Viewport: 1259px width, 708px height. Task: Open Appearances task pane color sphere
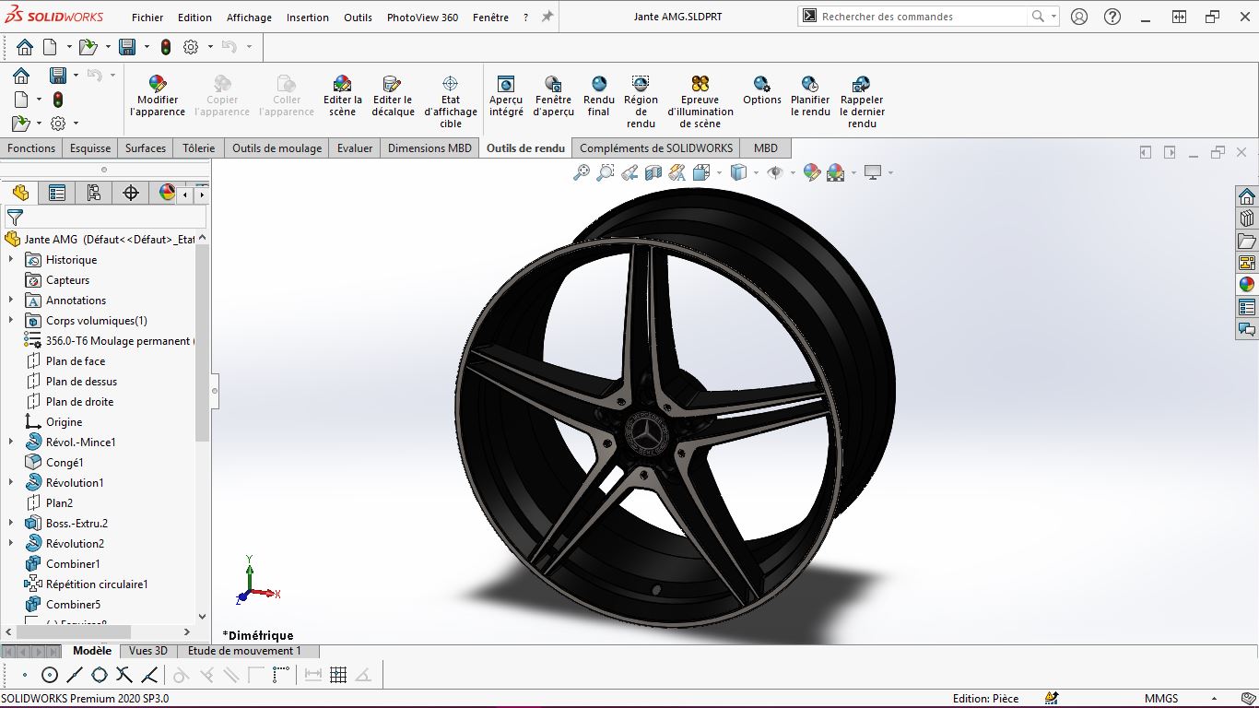tap(1247, 284)
